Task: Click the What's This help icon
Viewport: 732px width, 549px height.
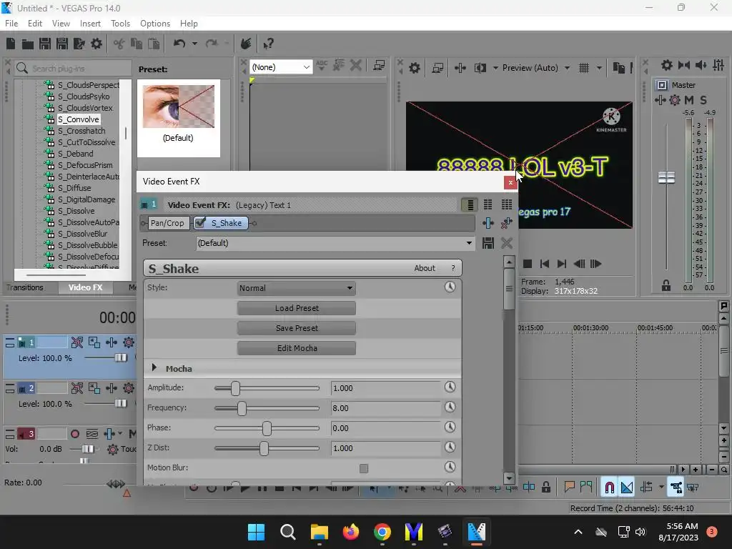Action: [x=267, y=44]
